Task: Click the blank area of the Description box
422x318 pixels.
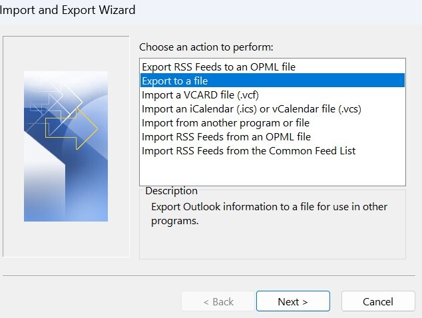Action: 272,242
